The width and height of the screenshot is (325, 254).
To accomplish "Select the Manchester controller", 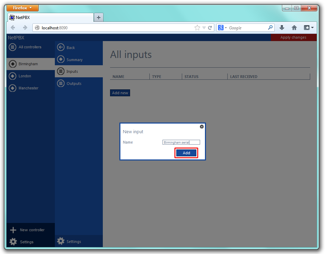I will coord(28,88).
